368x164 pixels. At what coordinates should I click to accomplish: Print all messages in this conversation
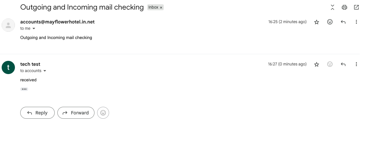pyautogui.click(x=344, y=7)
